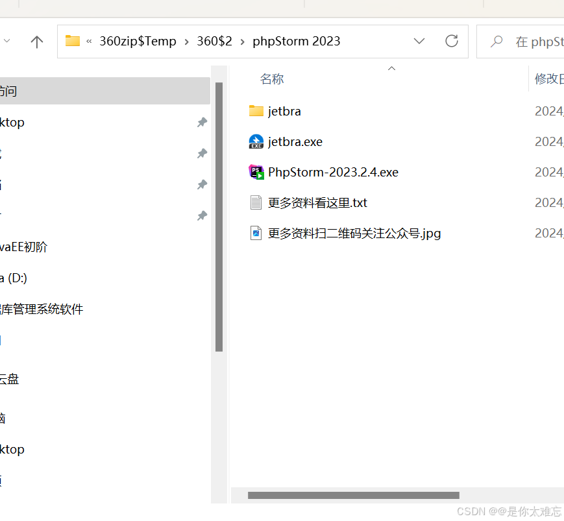The width and height of the screenshot is (564, 521).
Task: Click navigation pane vertical scrollbar
Action: pos(219,217)
